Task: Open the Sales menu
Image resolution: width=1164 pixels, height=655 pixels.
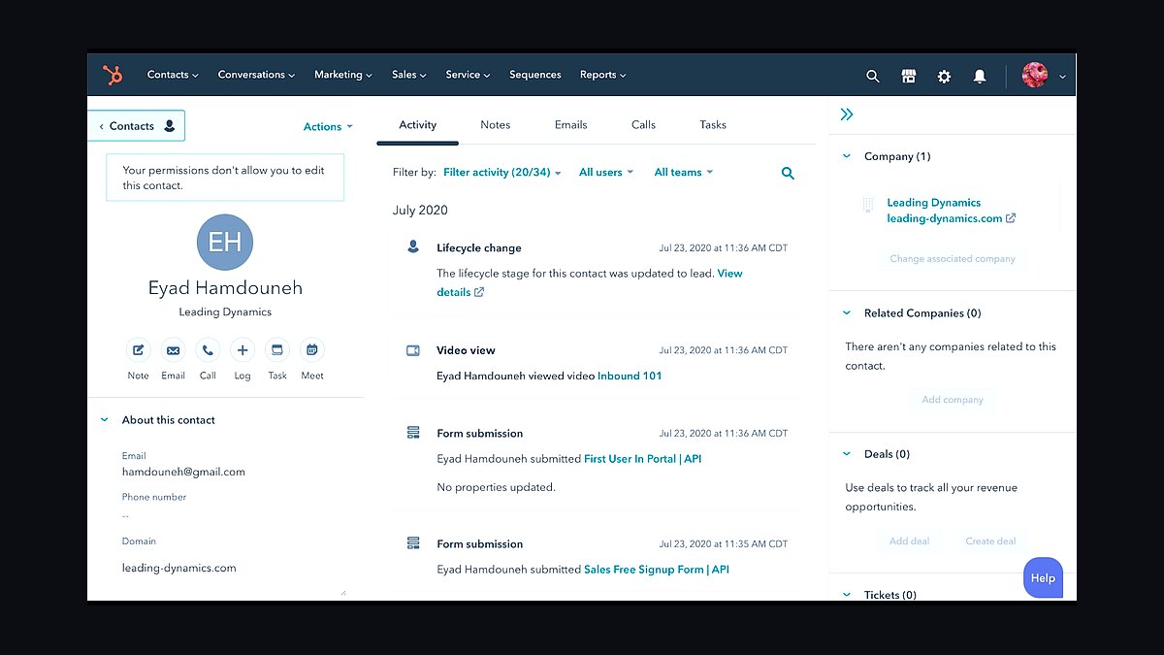Action: pos(409,75)
